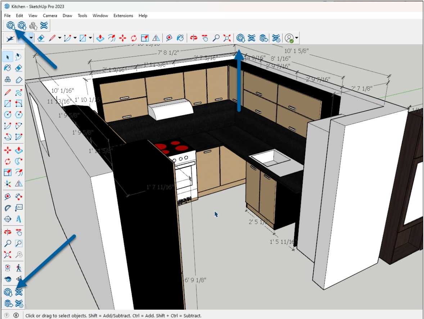Expand the Arc tool dropdown
This screenshot has height=319, width=424.
(x=75, y=37)
